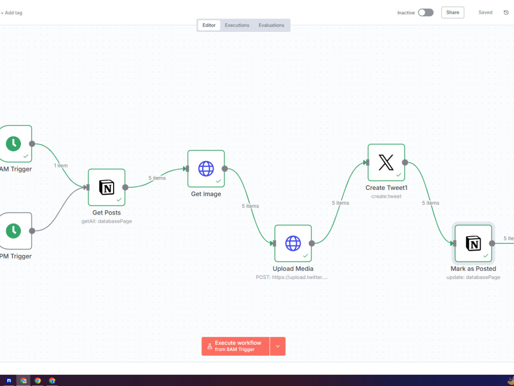Open the Mark as Posted Notion node
The width and height of the screenshot is (514, 386).
click(x=473, y=243)
